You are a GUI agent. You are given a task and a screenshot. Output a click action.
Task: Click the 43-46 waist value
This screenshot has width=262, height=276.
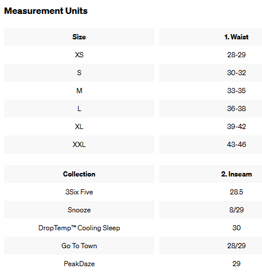(237, 145)
